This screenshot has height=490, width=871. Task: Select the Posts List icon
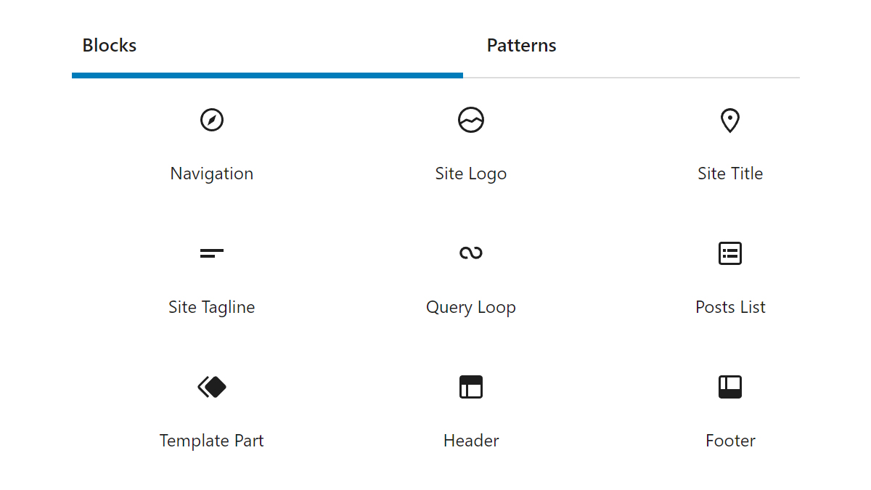pyautogui.click(x=730, y=253)
